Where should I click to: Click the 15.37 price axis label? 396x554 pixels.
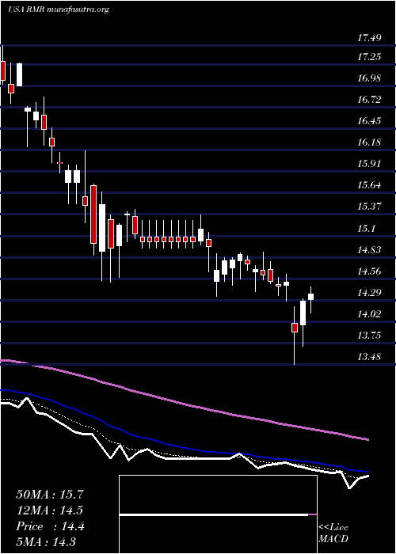369,207
